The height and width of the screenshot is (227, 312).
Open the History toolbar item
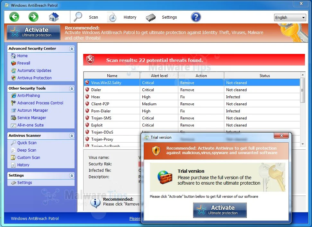[130, 17]
